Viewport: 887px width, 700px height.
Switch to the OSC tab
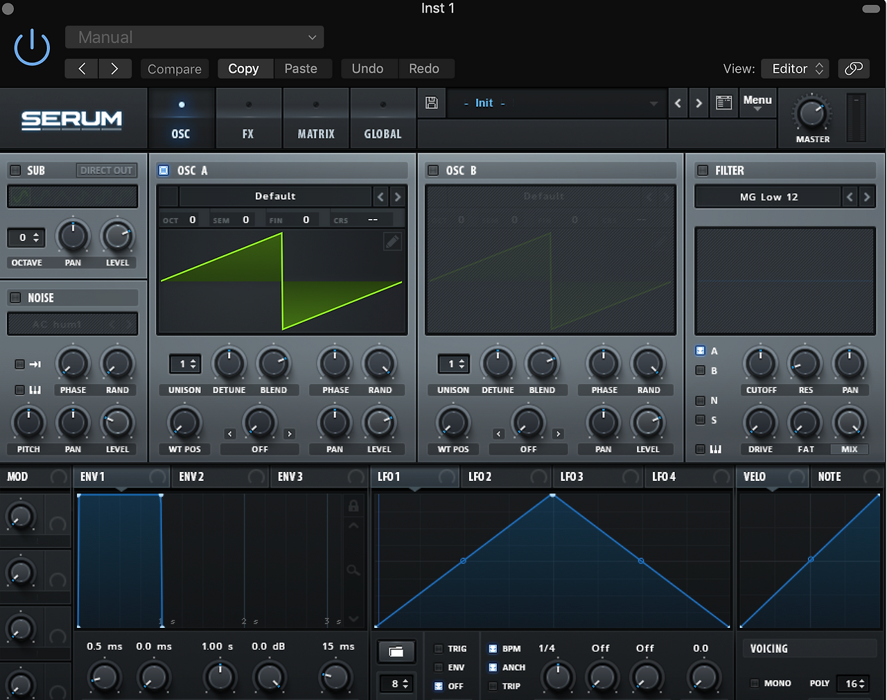click(181, 119)
